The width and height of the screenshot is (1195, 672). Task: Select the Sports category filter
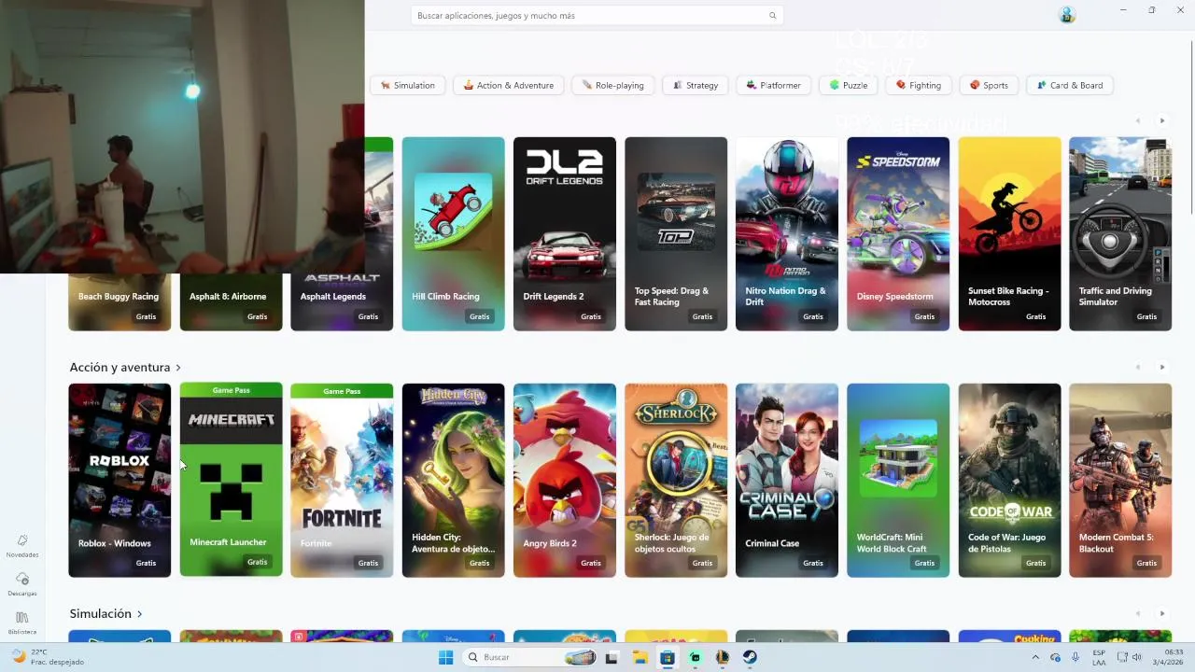pyautogui.click(x=990, y=85)
